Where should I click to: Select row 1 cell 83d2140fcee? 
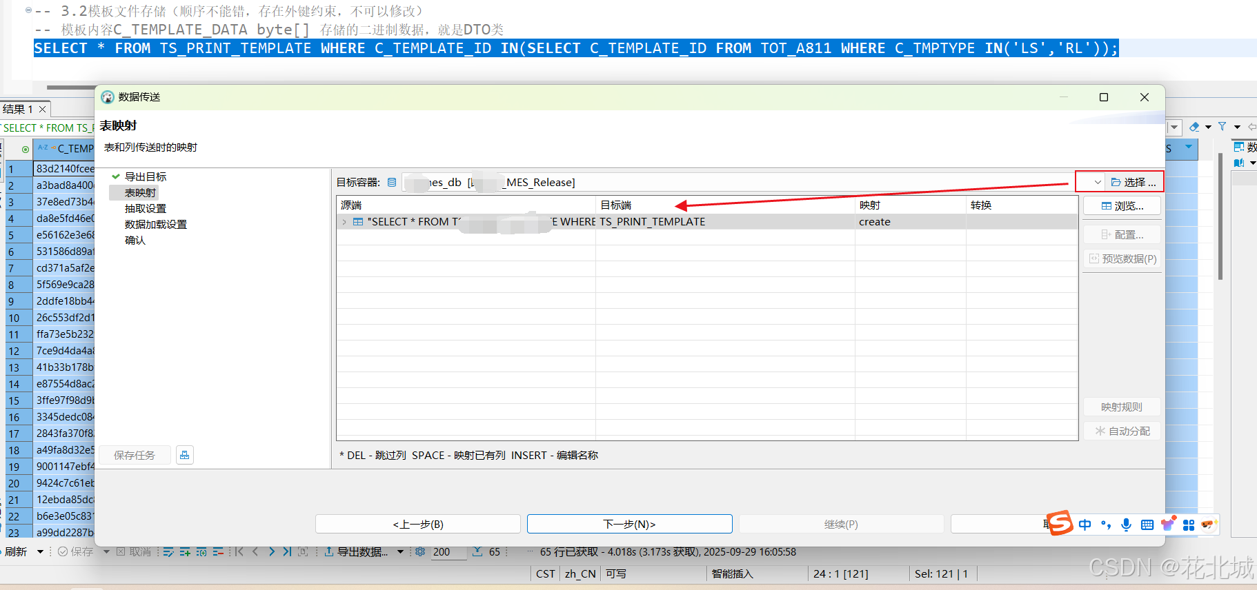65,168
